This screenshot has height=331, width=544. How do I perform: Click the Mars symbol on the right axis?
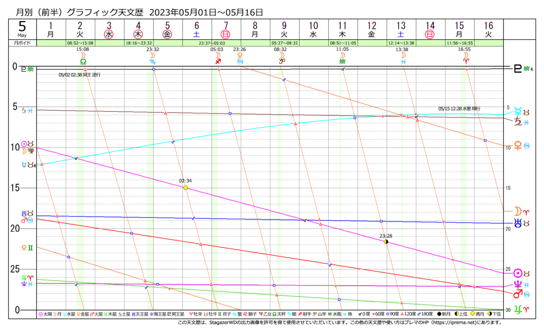coord(518,293)
